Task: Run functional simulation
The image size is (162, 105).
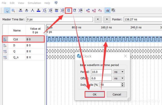Action: (88, 10)
